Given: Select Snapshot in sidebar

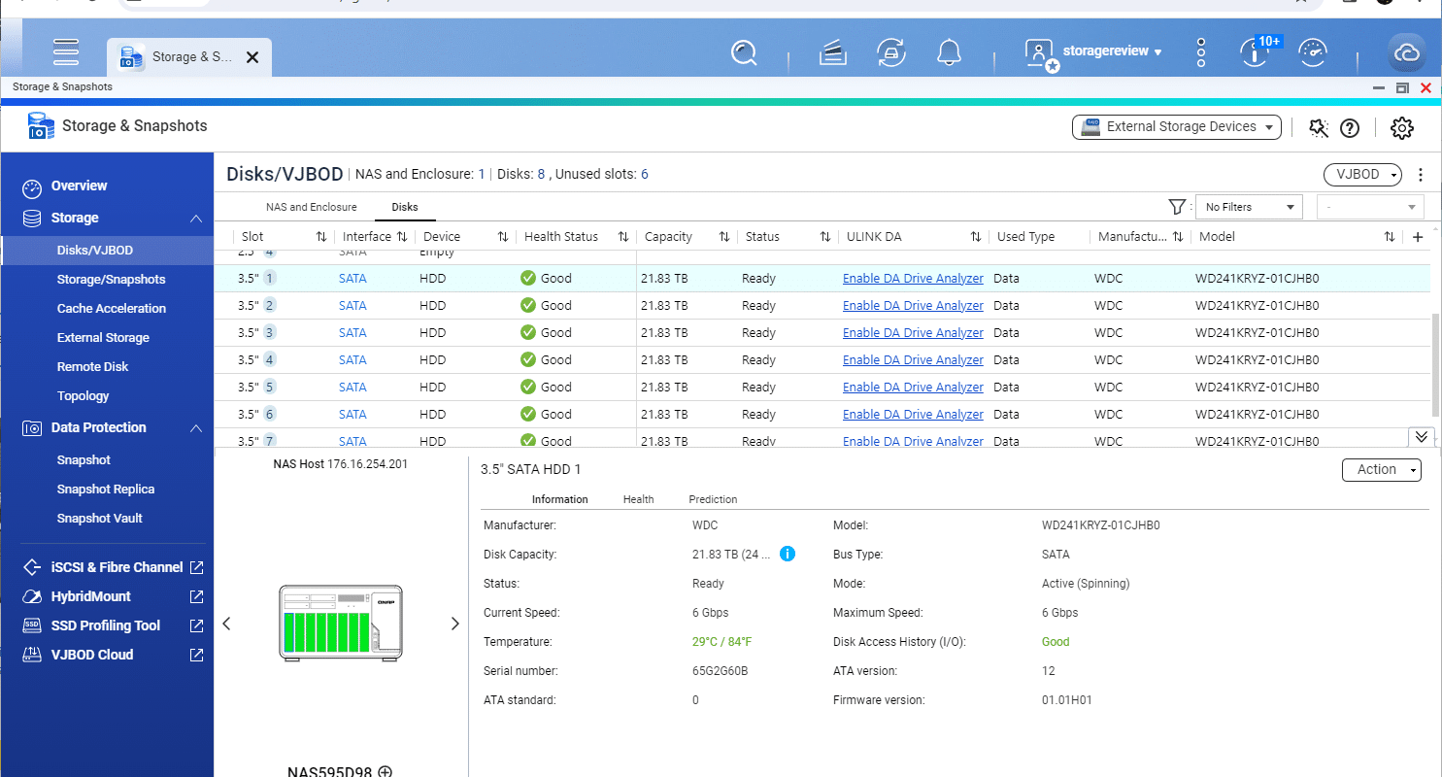Looking at the screenshot, I should pos(84,460).
